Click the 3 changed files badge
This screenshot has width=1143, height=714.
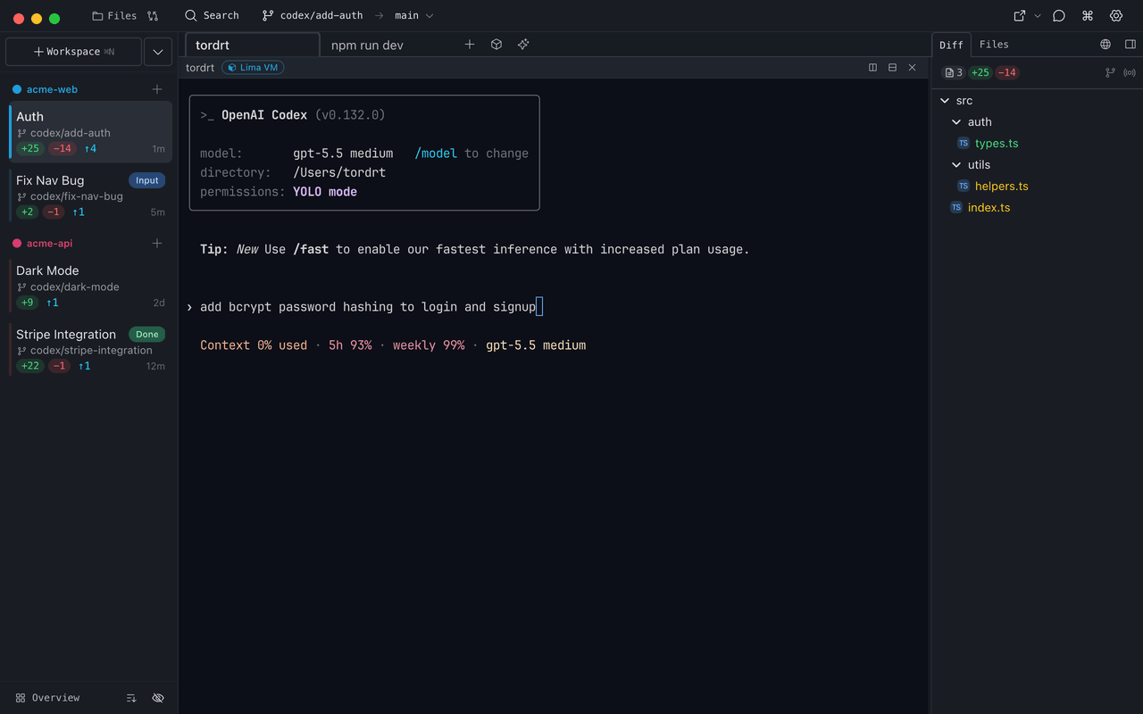click(954, 73)
